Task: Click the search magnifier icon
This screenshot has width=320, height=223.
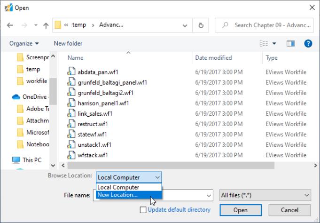Action: point(225,25)
